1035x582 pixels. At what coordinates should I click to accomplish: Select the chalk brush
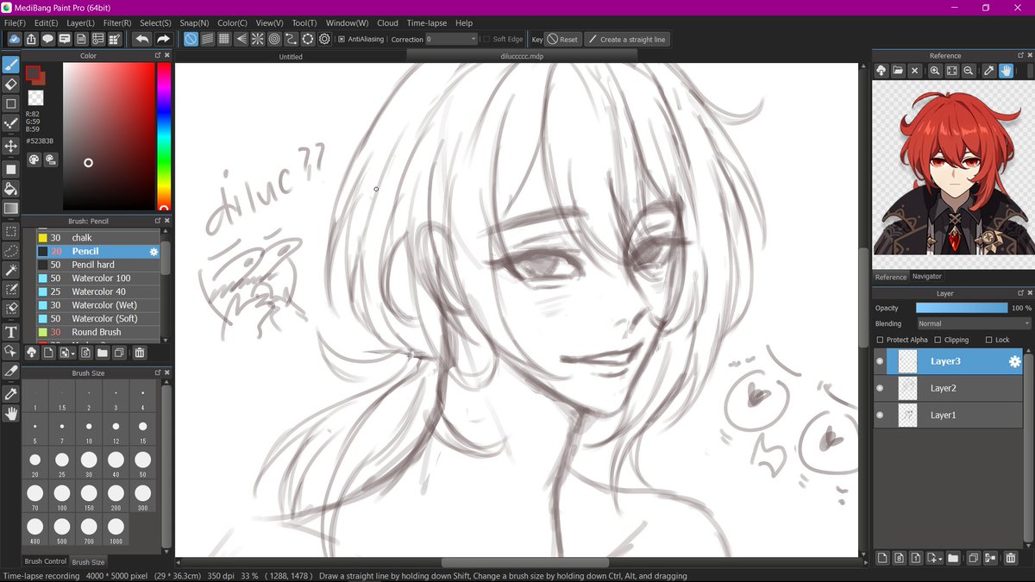(98, 238)
